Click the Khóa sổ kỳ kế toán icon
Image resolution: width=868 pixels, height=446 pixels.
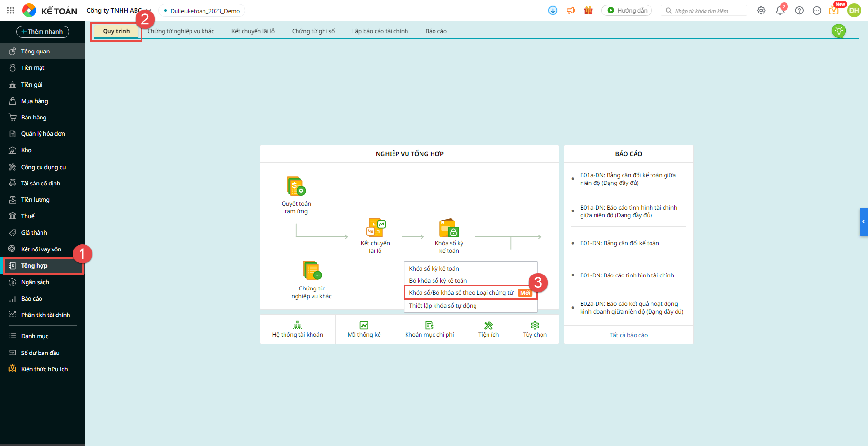pyautogui.click(x=449, y=228)
